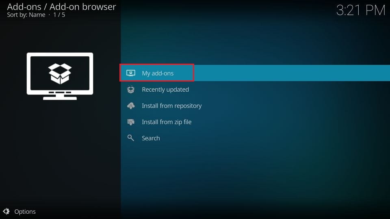The image size is (390, 219).
Task: Open Install from zip file
Action: (x=255, y=122)
